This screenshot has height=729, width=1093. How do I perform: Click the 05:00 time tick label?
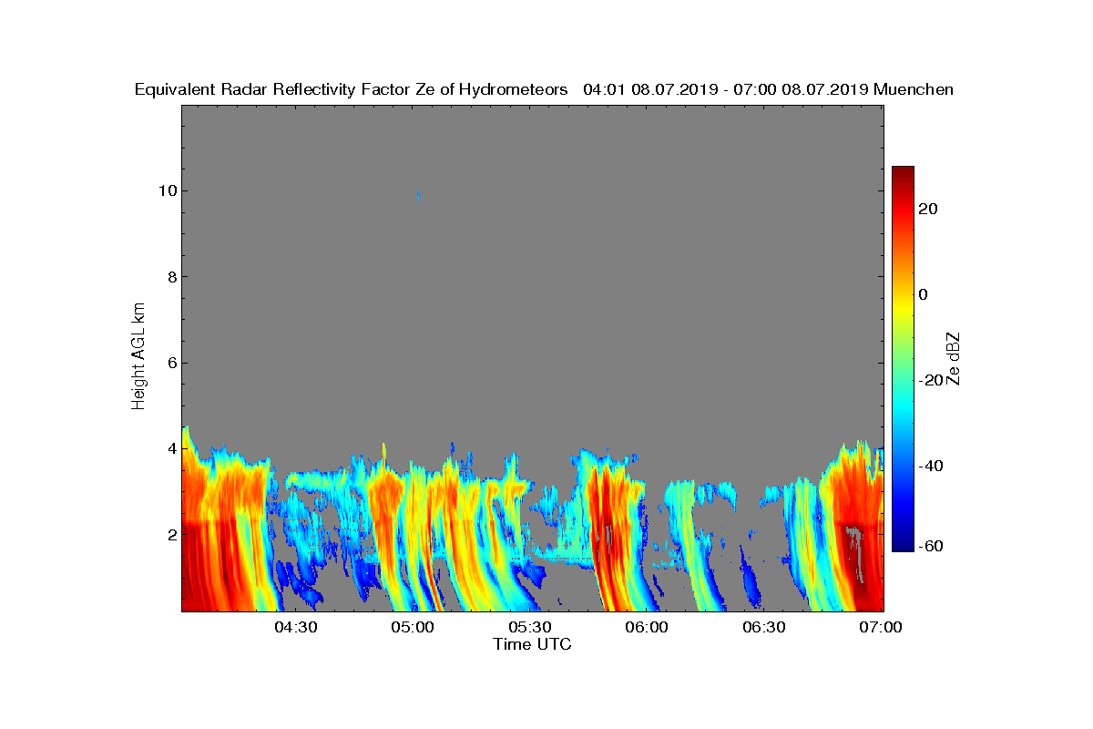click(413, 628)
